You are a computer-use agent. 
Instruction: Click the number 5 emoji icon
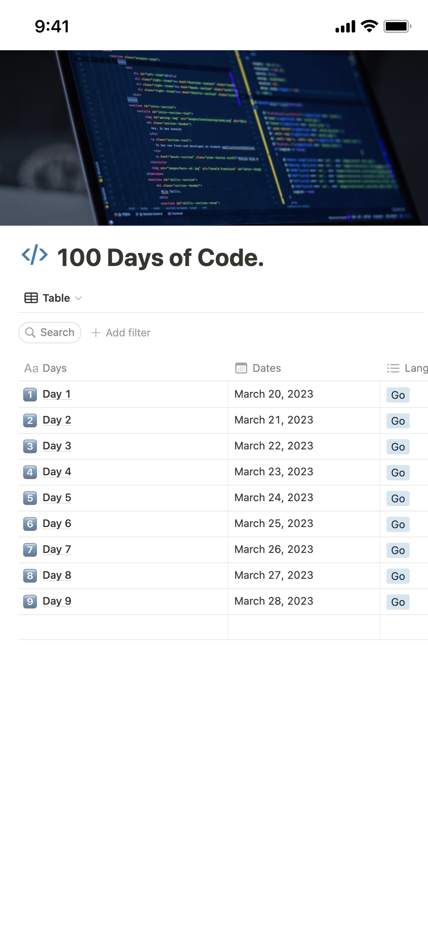[30, 498]
